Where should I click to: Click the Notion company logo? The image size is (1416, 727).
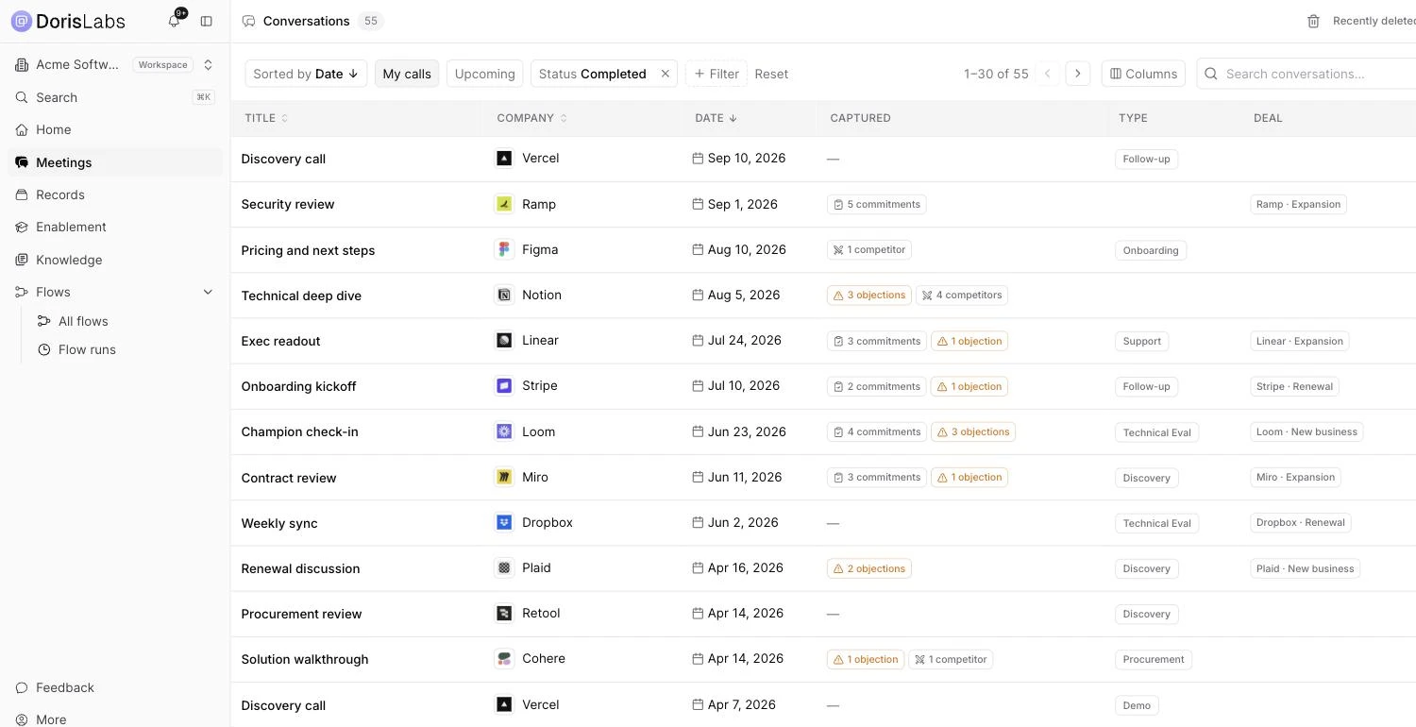point(504,295)
